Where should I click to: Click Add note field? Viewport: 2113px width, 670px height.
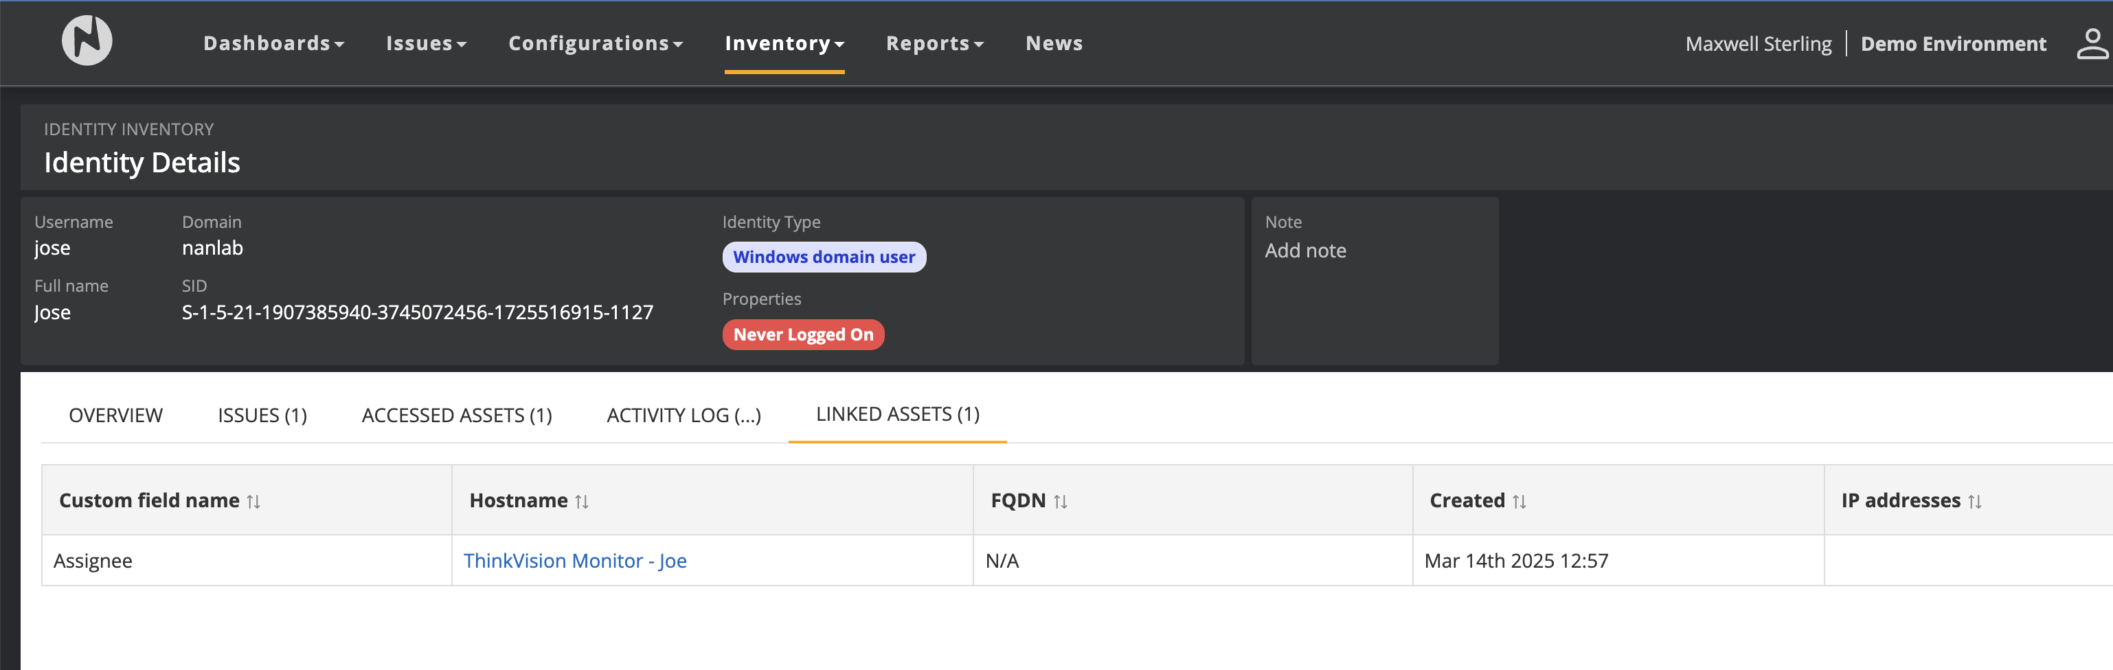1305,251
